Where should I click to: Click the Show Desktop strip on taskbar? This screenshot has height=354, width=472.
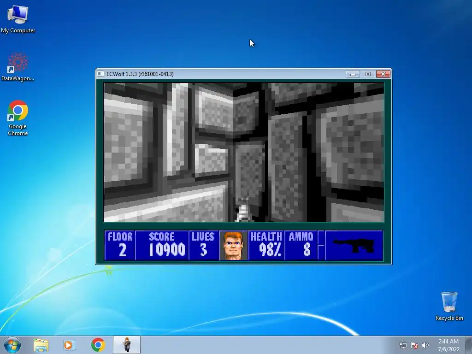[x=469, y=345]
